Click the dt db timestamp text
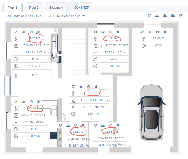The image size is (188, 159). (66, 16)
